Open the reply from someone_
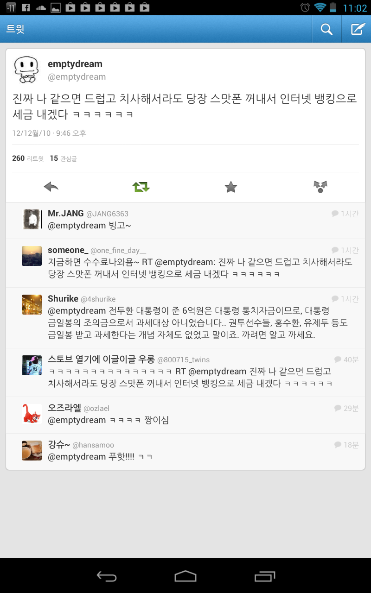 (185, 263)
